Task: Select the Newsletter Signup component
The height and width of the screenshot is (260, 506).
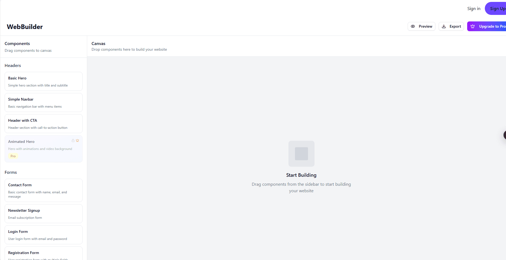Action: tap(43, 213)
